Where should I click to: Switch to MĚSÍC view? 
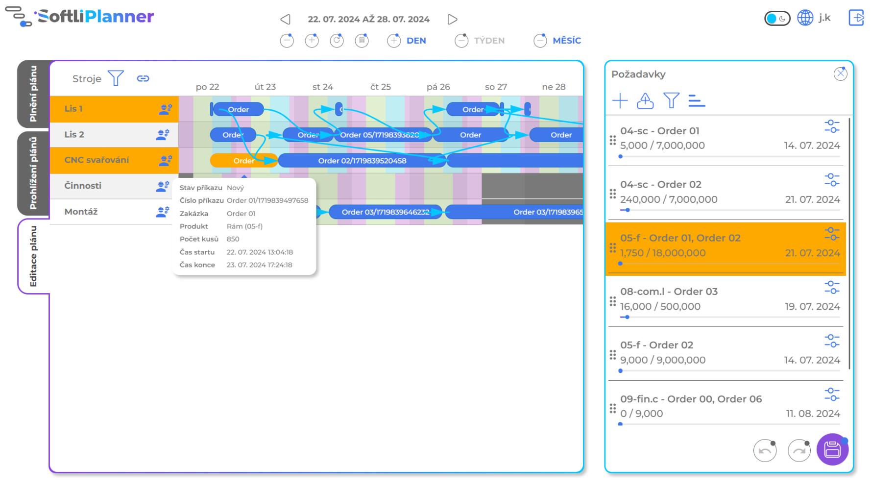557,41
